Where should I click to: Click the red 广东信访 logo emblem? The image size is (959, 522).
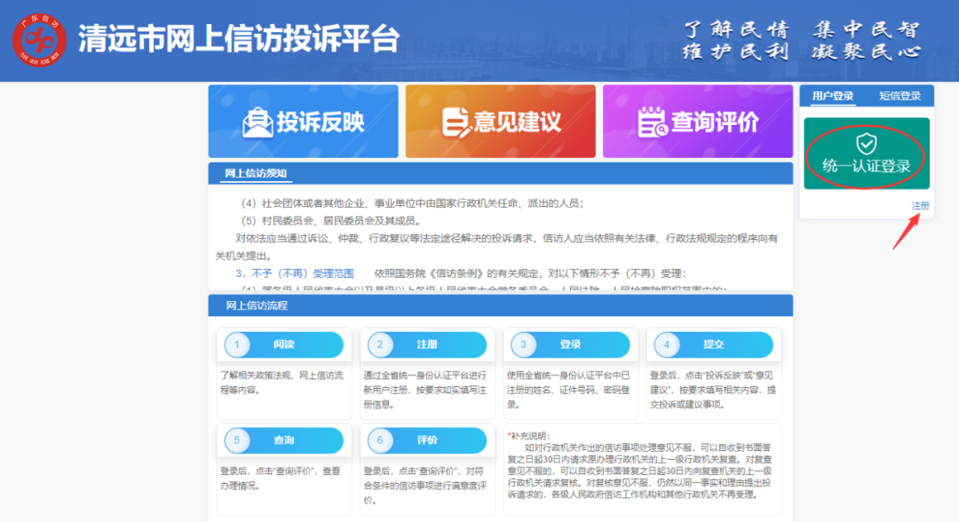point(40,40)
